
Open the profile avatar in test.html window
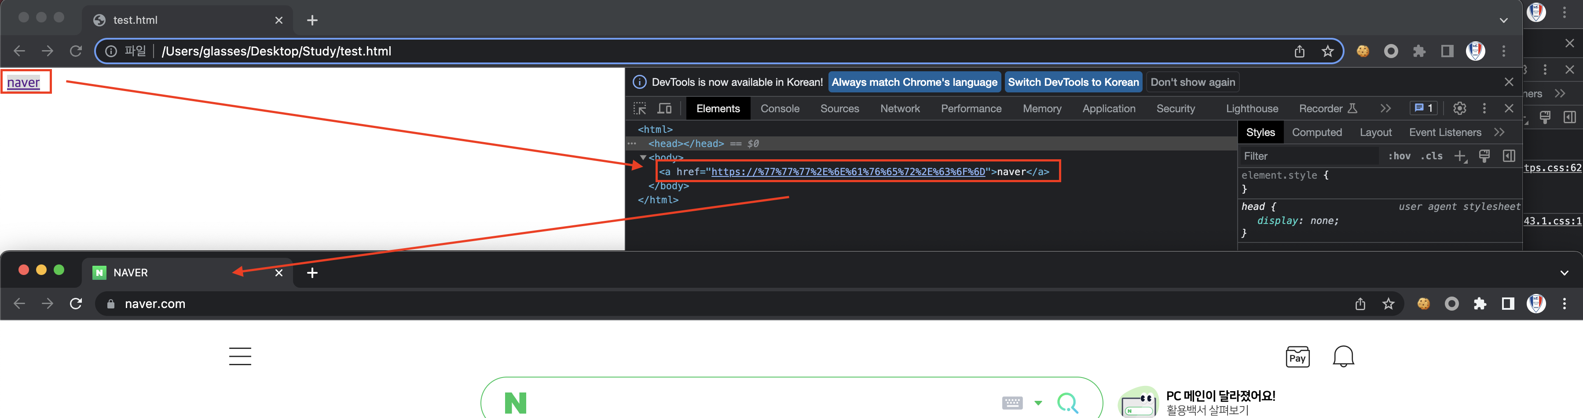pos(1476,51)
